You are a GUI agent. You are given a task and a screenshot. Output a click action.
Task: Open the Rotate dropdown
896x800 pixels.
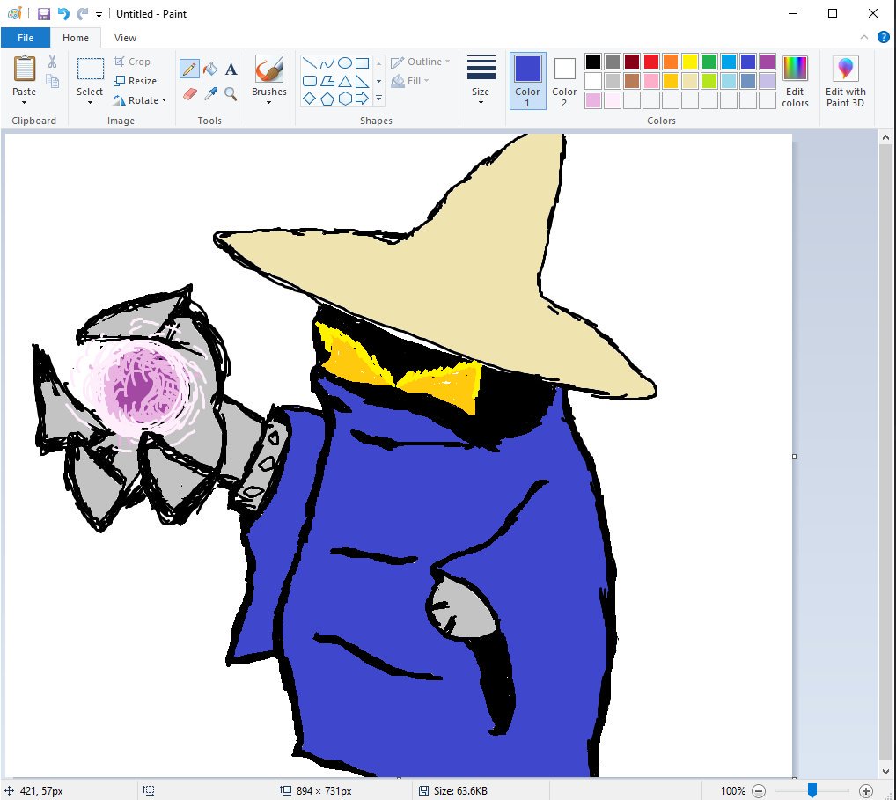[165, 100]
